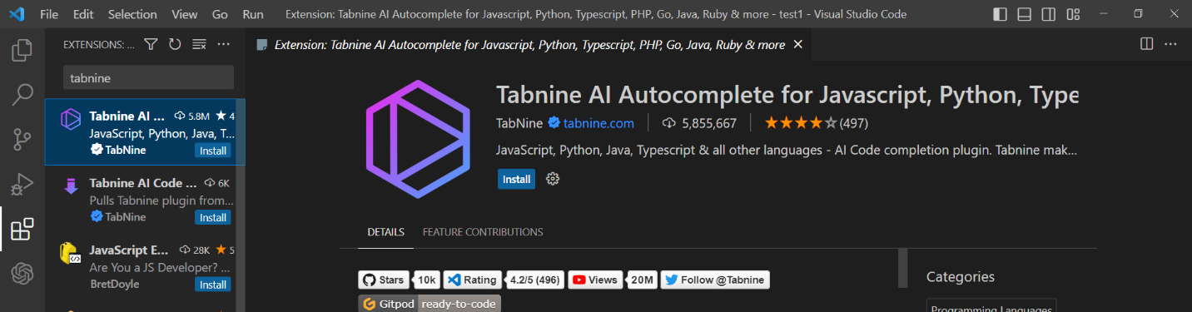Click the Categories heading
This screenshot has height=312, width=1192.
961,277
